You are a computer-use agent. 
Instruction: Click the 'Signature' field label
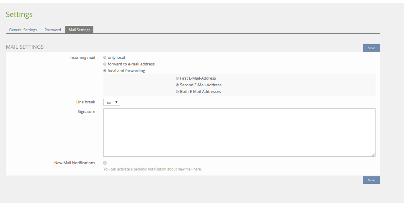86,112
